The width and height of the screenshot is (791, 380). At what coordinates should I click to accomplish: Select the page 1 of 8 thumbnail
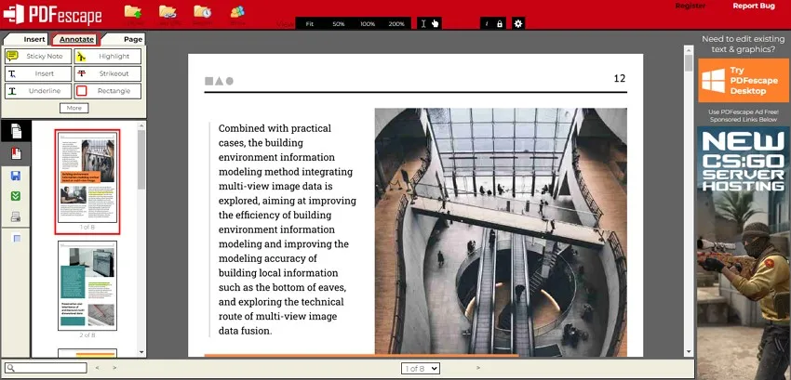87,177
